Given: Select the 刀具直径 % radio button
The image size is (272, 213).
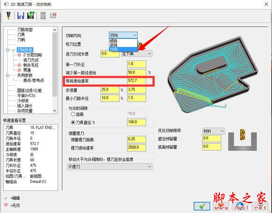Looking at the screenshot, I should (x=73, y=122).
